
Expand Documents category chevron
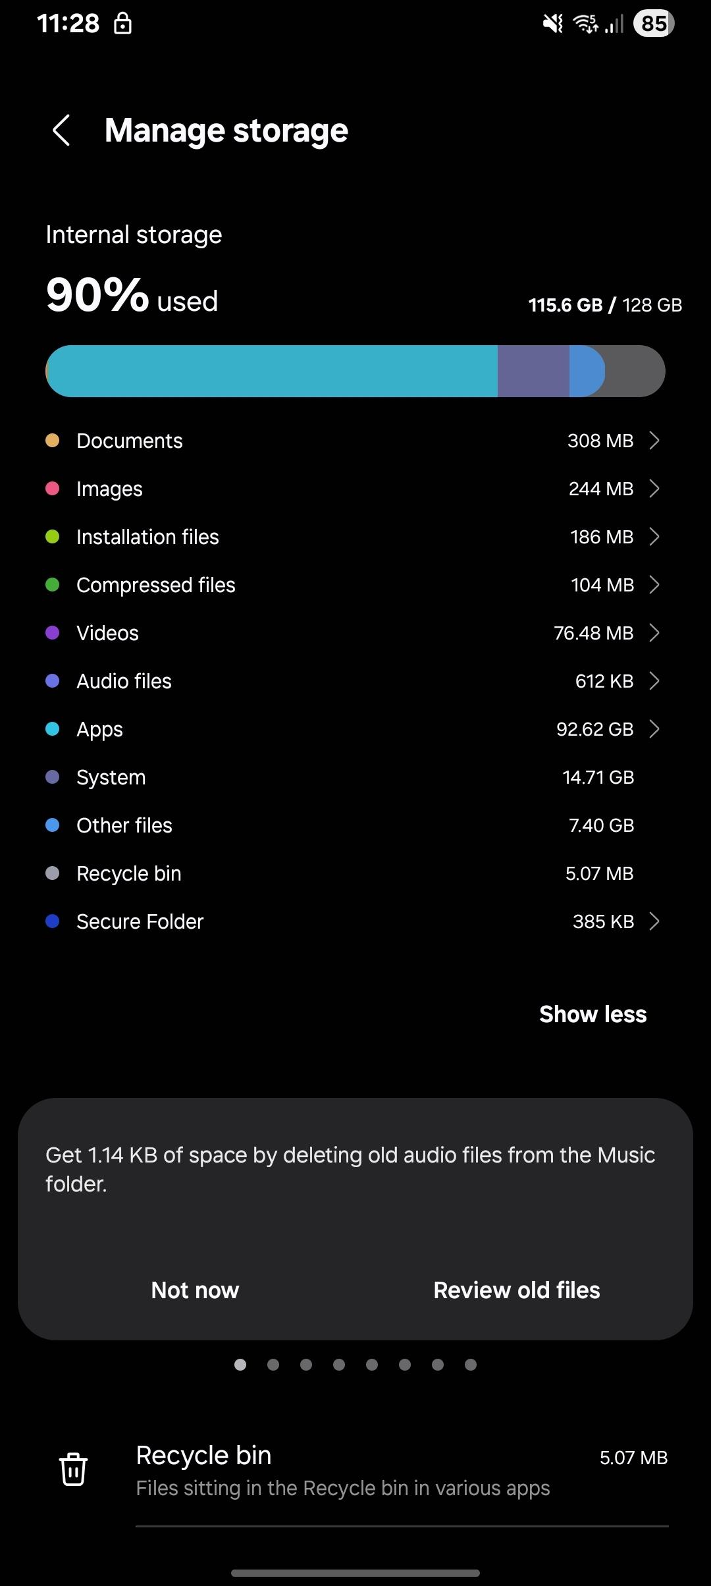click(654, 441)
